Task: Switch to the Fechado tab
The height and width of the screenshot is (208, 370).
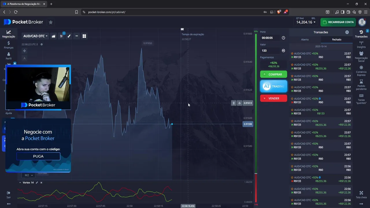Action: coord(336,40)
